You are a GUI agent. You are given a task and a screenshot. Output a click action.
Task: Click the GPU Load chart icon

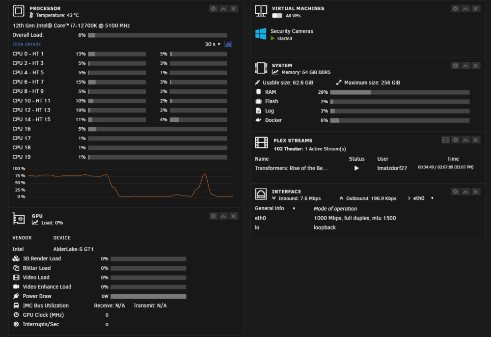[x=35, y=223]
